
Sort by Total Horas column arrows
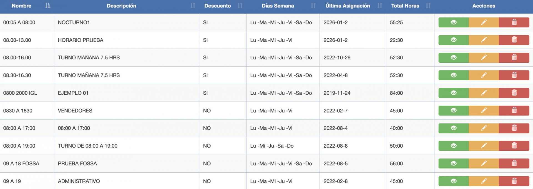[428, 6]
